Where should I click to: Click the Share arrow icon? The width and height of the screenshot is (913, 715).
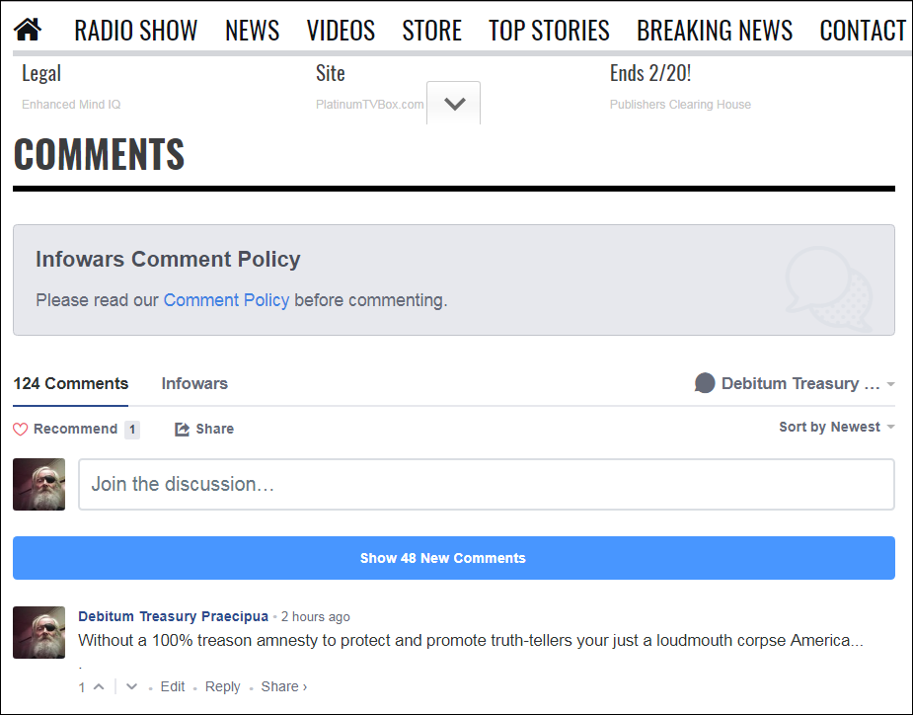pyautogui.click(x=182, y=430)
